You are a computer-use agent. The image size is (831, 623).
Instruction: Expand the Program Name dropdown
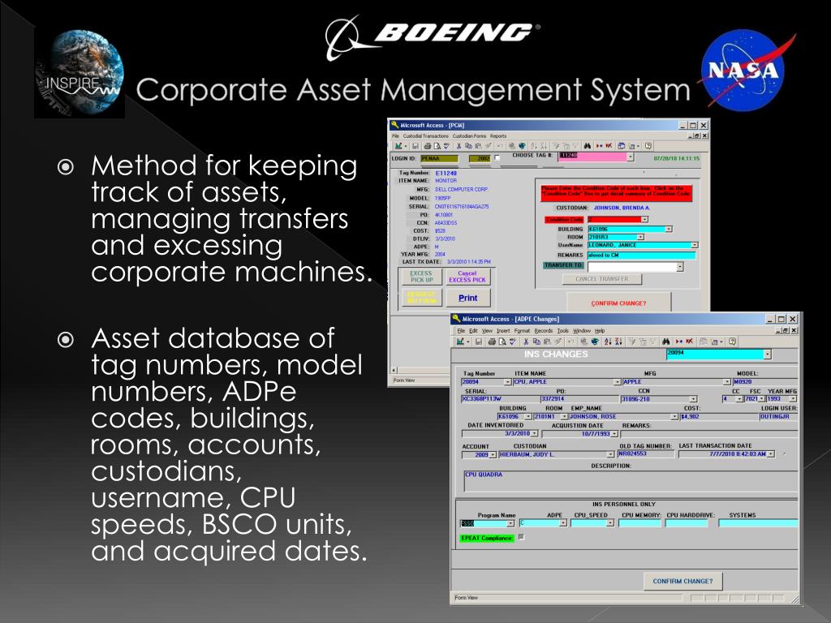510,523
